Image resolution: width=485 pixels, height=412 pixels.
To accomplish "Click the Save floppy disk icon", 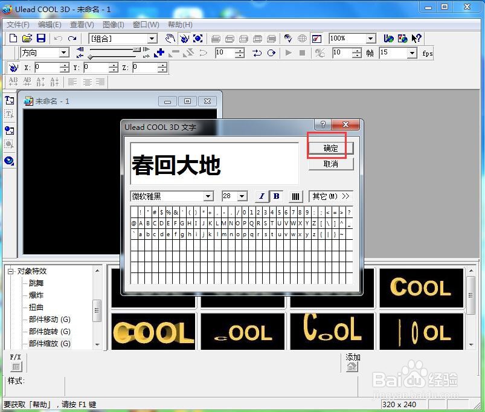I will [41, 39].
